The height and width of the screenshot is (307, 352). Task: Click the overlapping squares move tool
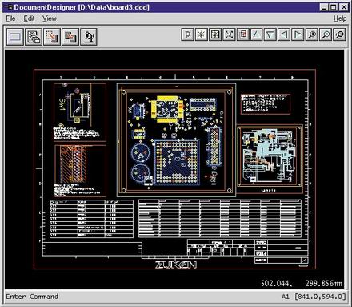(70, 37)
